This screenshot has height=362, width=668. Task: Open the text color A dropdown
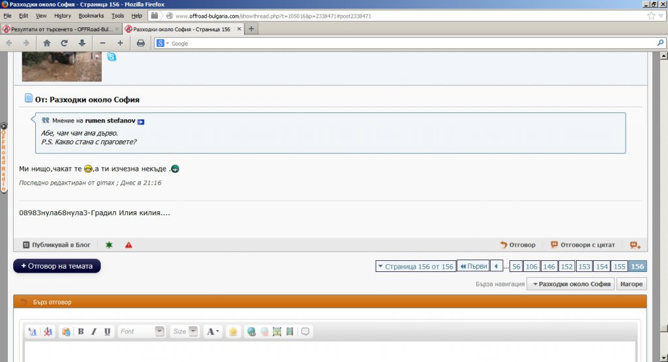213,331
